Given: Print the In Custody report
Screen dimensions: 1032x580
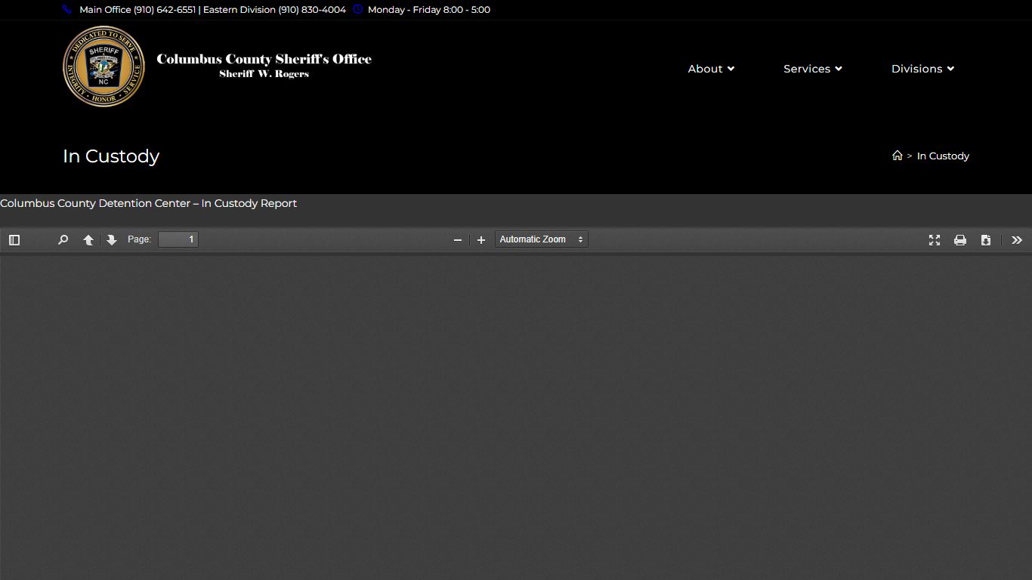Looking at the screenshot, I should point(960,239).
